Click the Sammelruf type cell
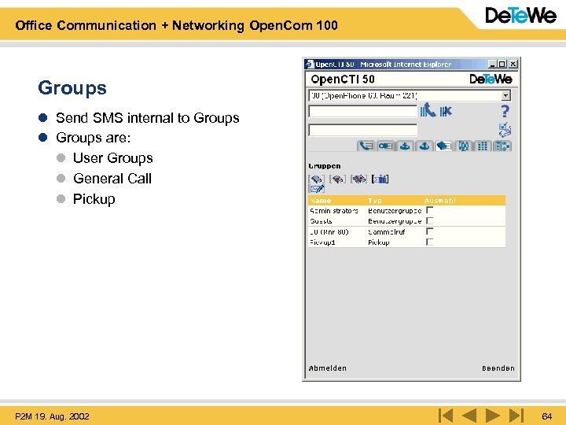Image resolution: width=566 pixels, height=425 pixels. point(386,232)
